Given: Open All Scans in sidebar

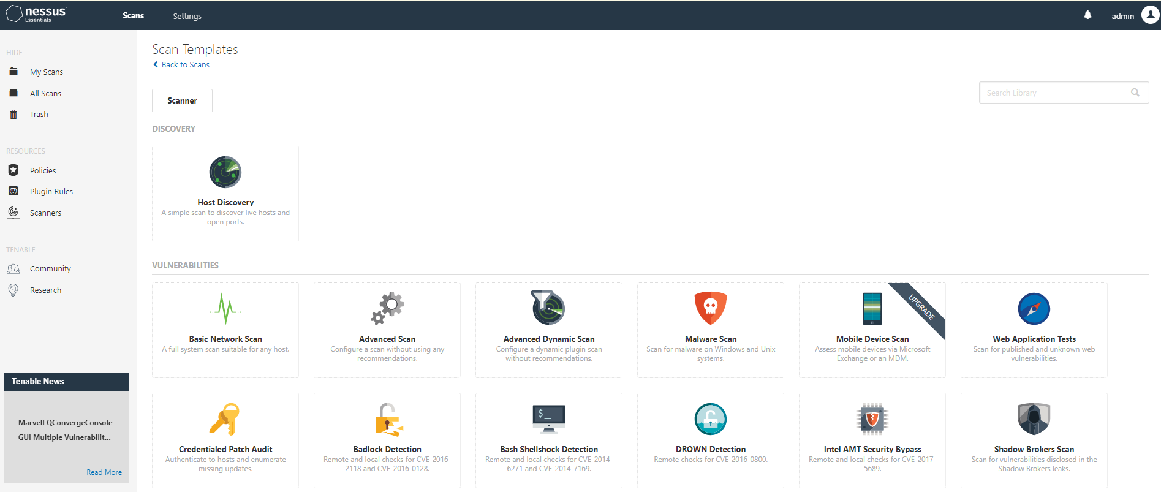Looking at the screenshot, I should (x=45, y=93).
